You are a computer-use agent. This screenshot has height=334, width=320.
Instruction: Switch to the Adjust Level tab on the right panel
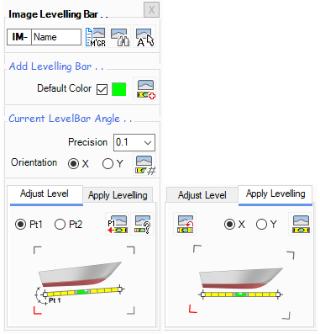click(202, 195)
